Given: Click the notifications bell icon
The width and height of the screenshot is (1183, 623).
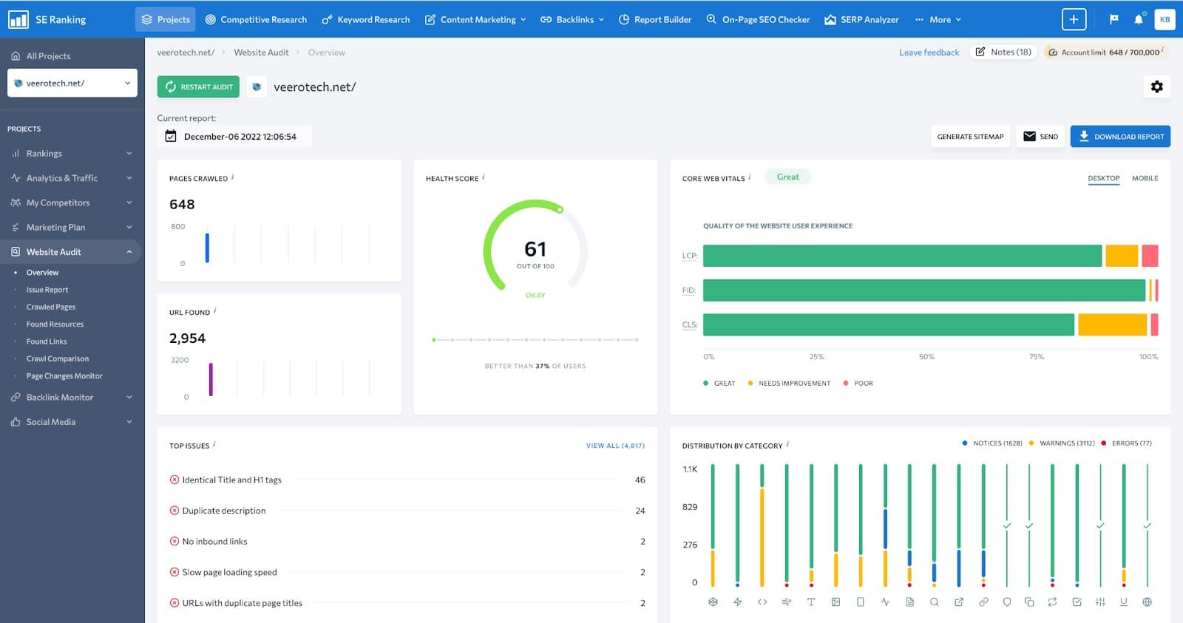Looking at the screenshot, I should coord(1139,19).
